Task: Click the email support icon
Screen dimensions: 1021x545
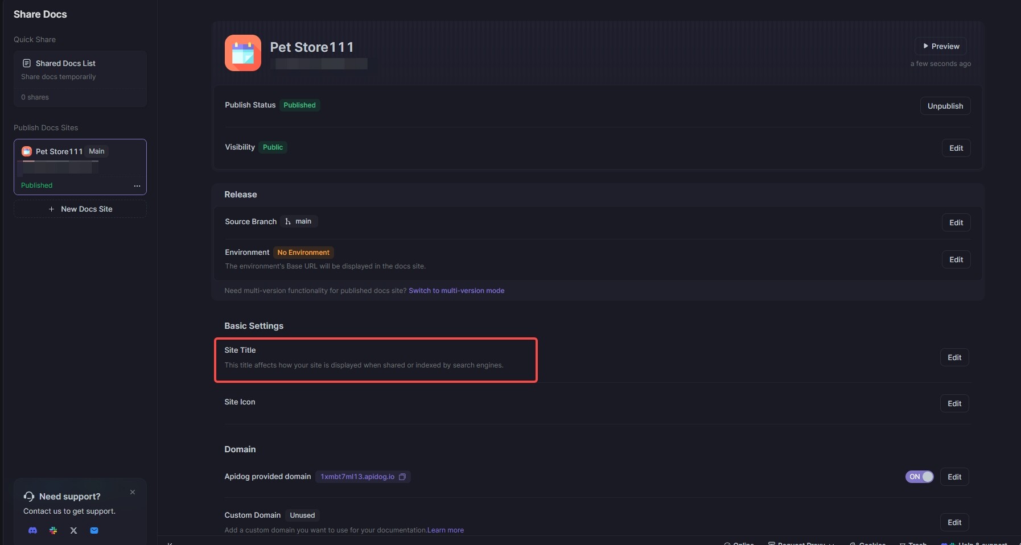Action: 94,530
